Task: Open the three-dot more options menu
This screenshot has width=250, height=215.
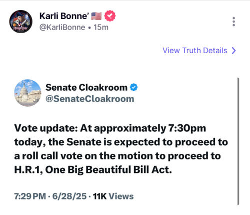Action: tap(233, 22)
